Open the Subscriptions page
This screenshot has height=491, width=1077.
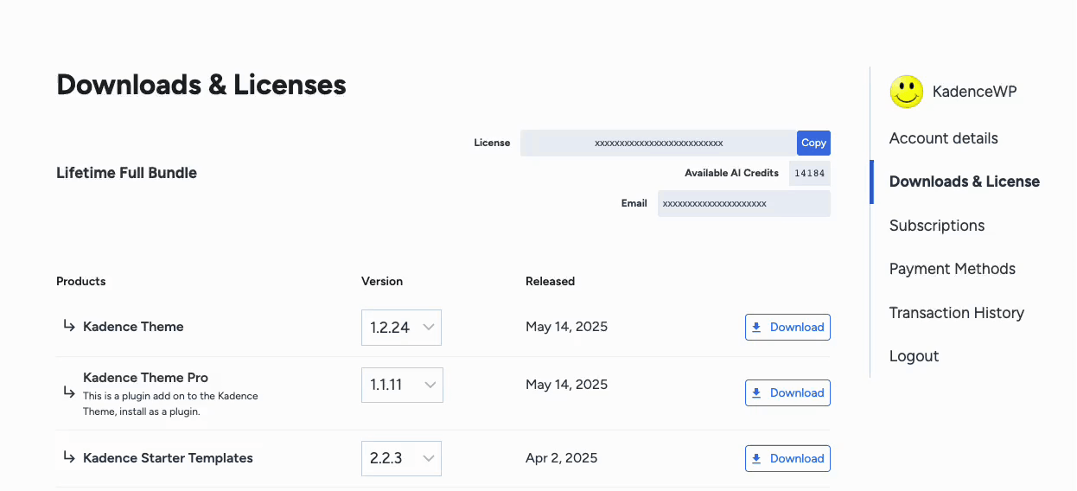click(936, 226)
